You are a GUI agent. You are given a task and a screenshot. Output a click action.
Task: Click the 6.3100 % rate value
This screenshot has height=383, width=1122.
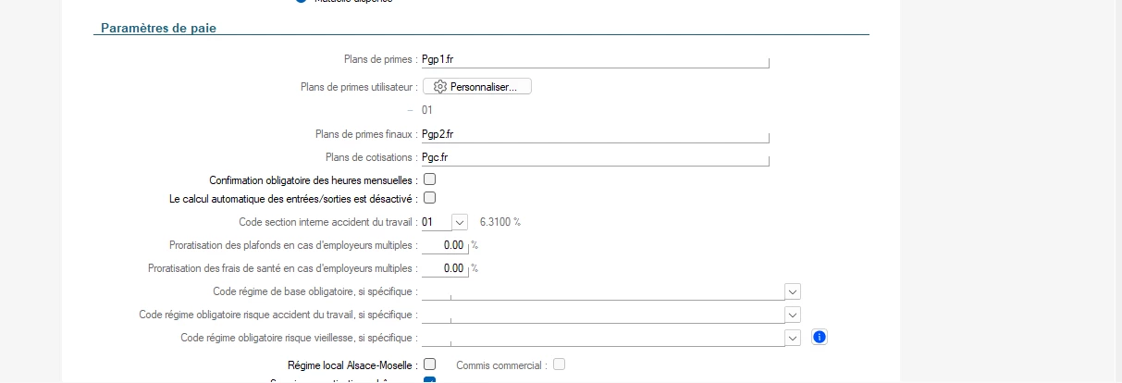pyautogui.click(x=502, y=222)
